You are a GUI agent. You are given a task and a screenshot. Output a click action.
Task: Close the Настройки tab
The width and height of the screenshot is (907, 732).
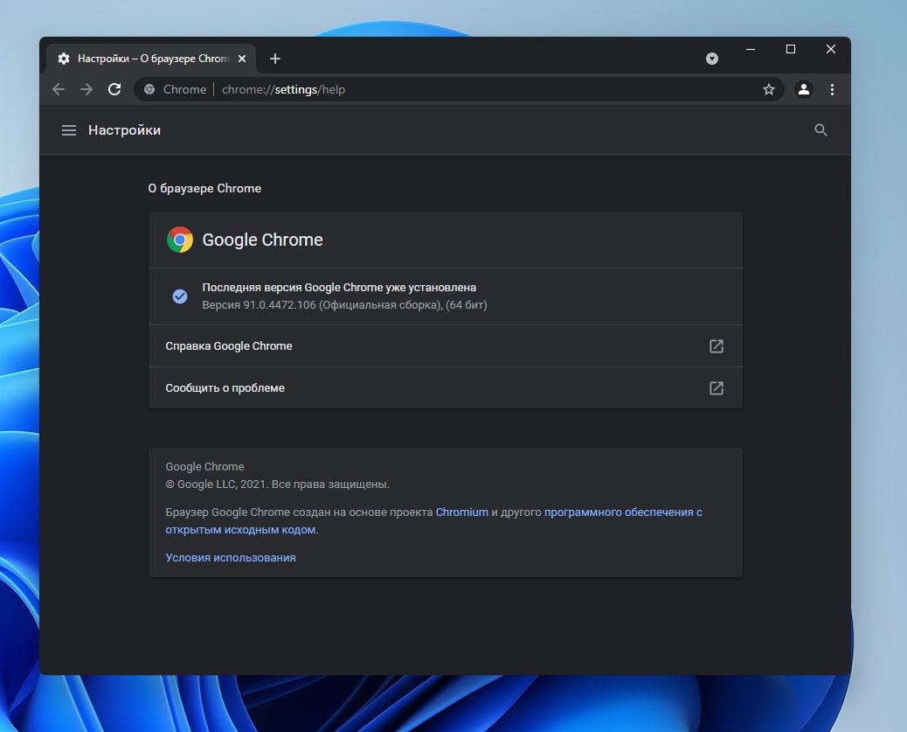click(x=242, y=59)
